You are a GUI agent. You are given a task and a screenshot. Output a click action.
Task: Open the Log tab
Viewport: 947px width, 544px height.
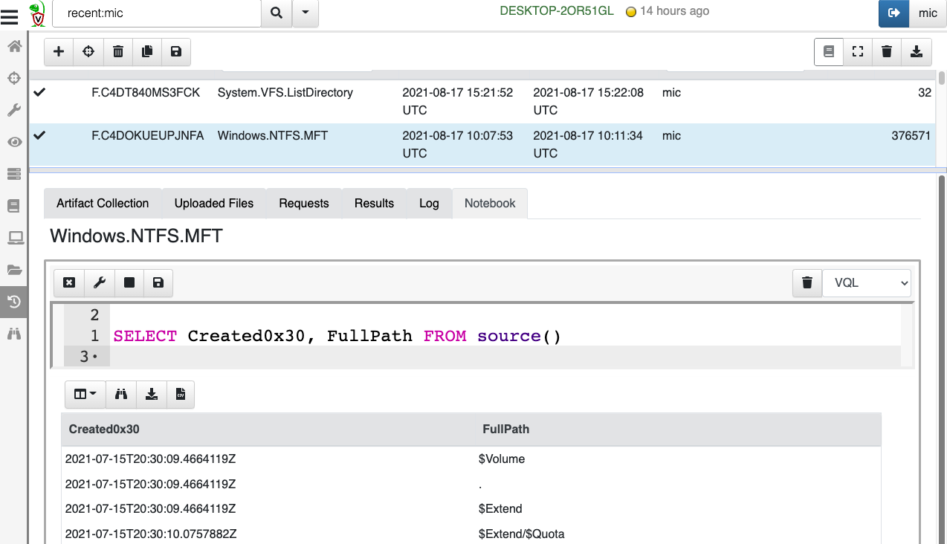[429, 203]
